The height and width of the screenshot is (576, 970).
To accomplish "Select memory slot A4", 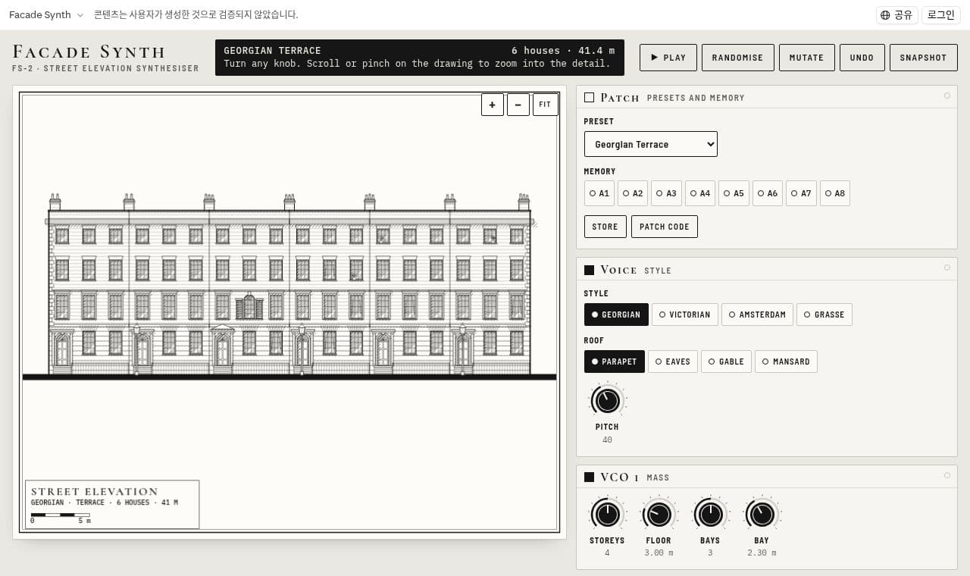I will click(x=700, y=193).
